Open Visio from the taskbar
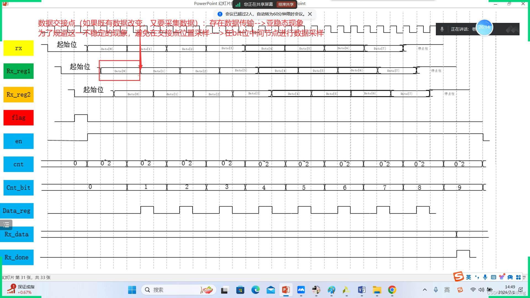The width and height of the screenshot is (530, 298). [362, 290]
